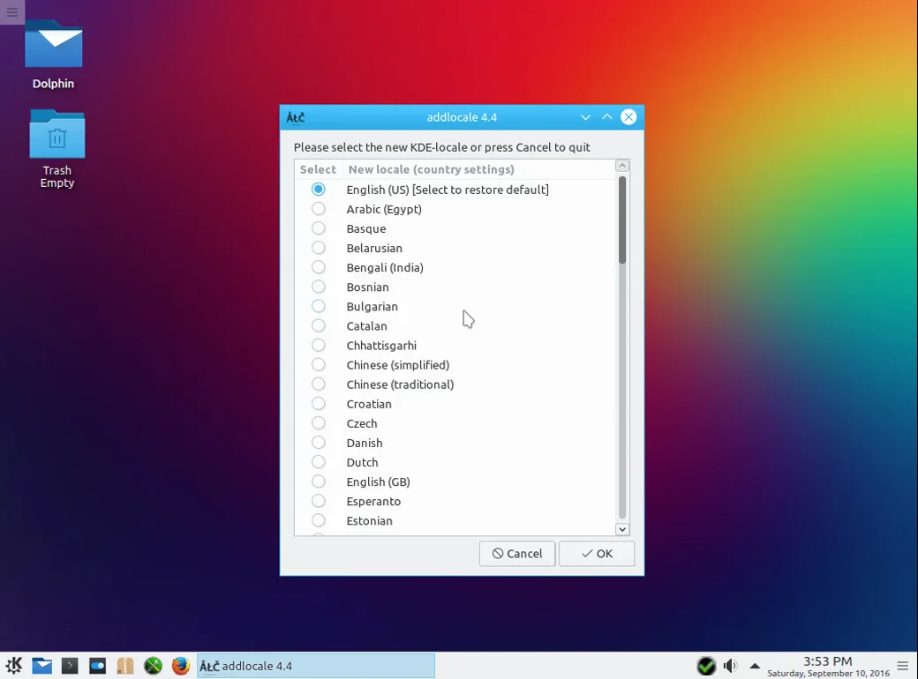Image resolution: width=918 pixels, height=679 pixels.
Task: Click the Select column header
Action: tap(319, 169)
